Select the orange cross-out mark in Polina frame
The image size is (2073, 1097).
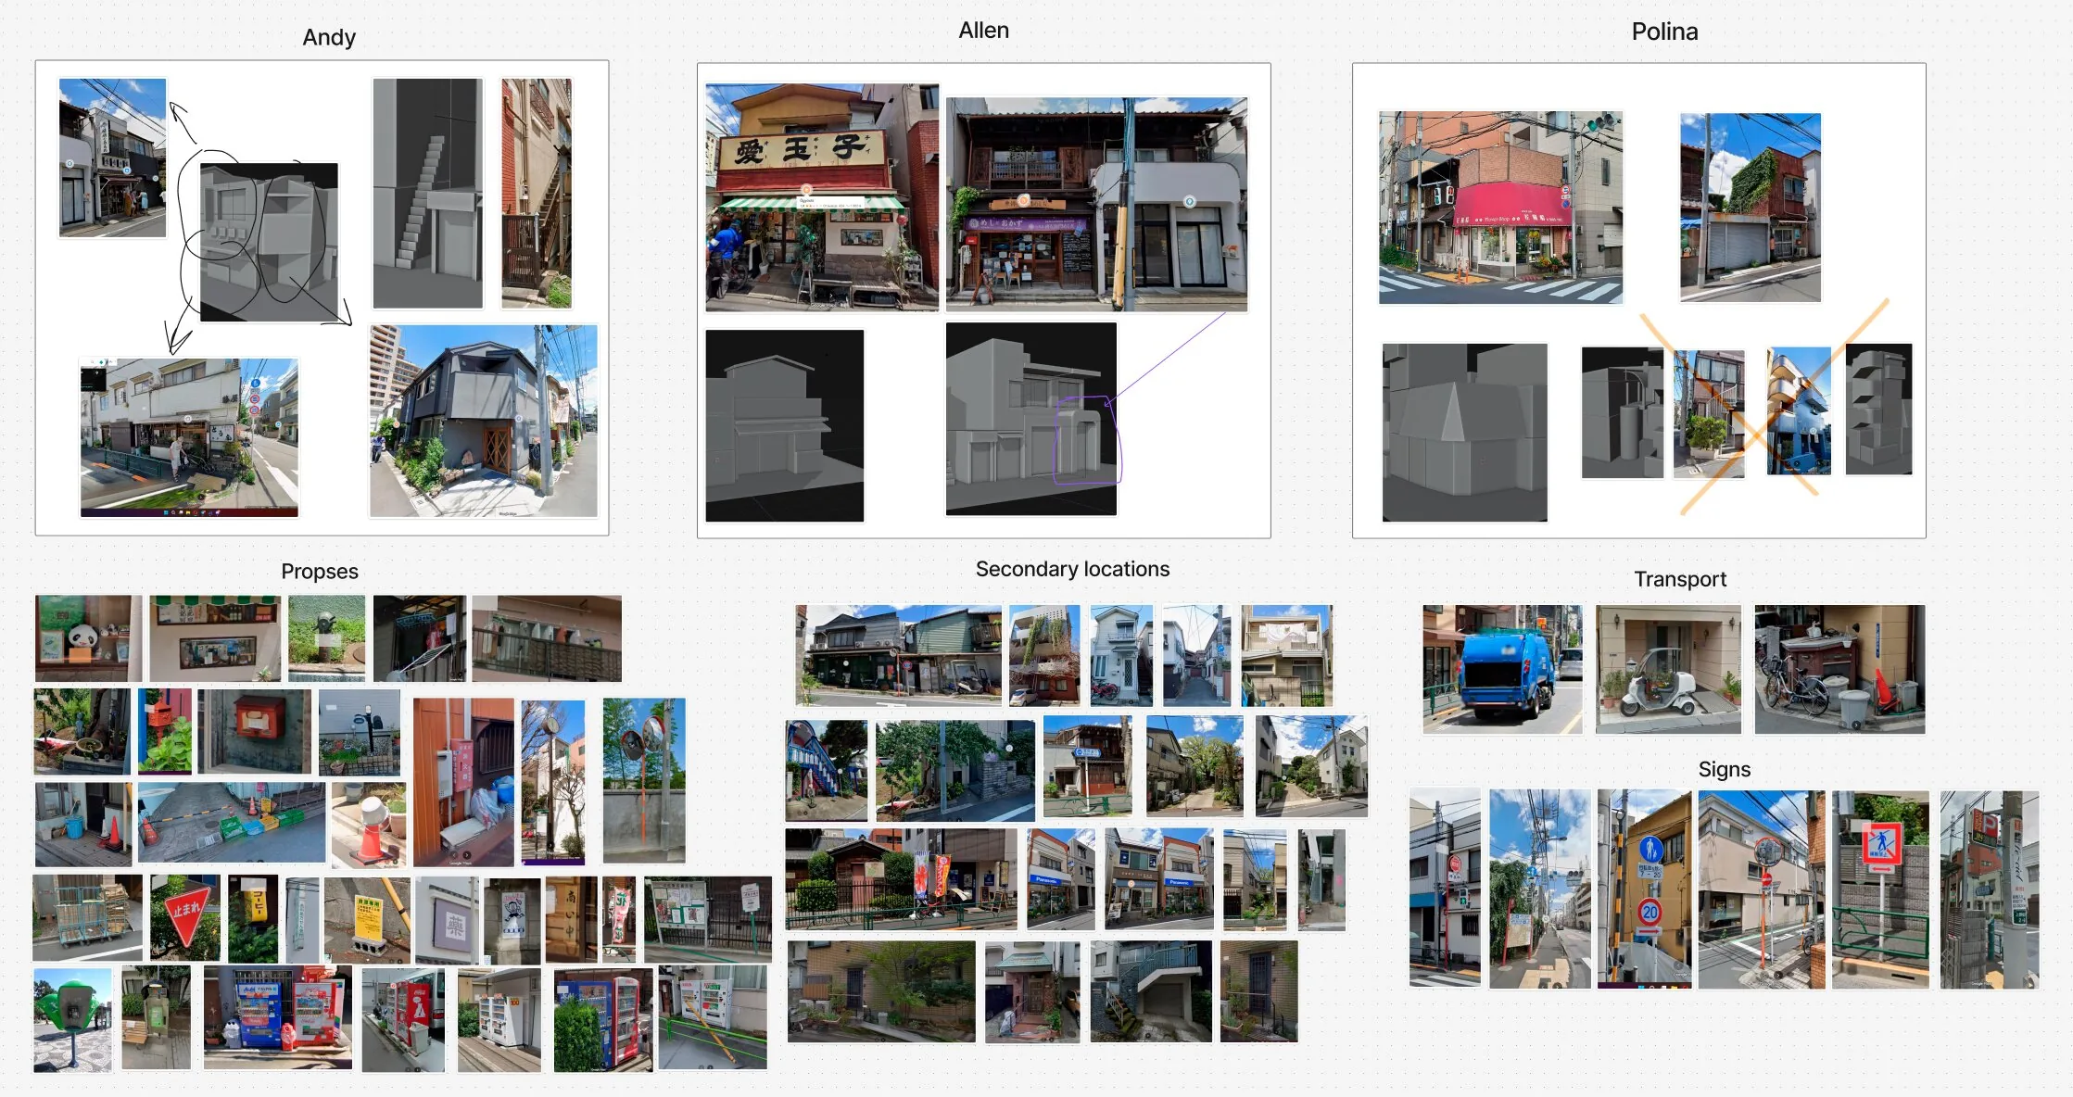click(1763, 406)
